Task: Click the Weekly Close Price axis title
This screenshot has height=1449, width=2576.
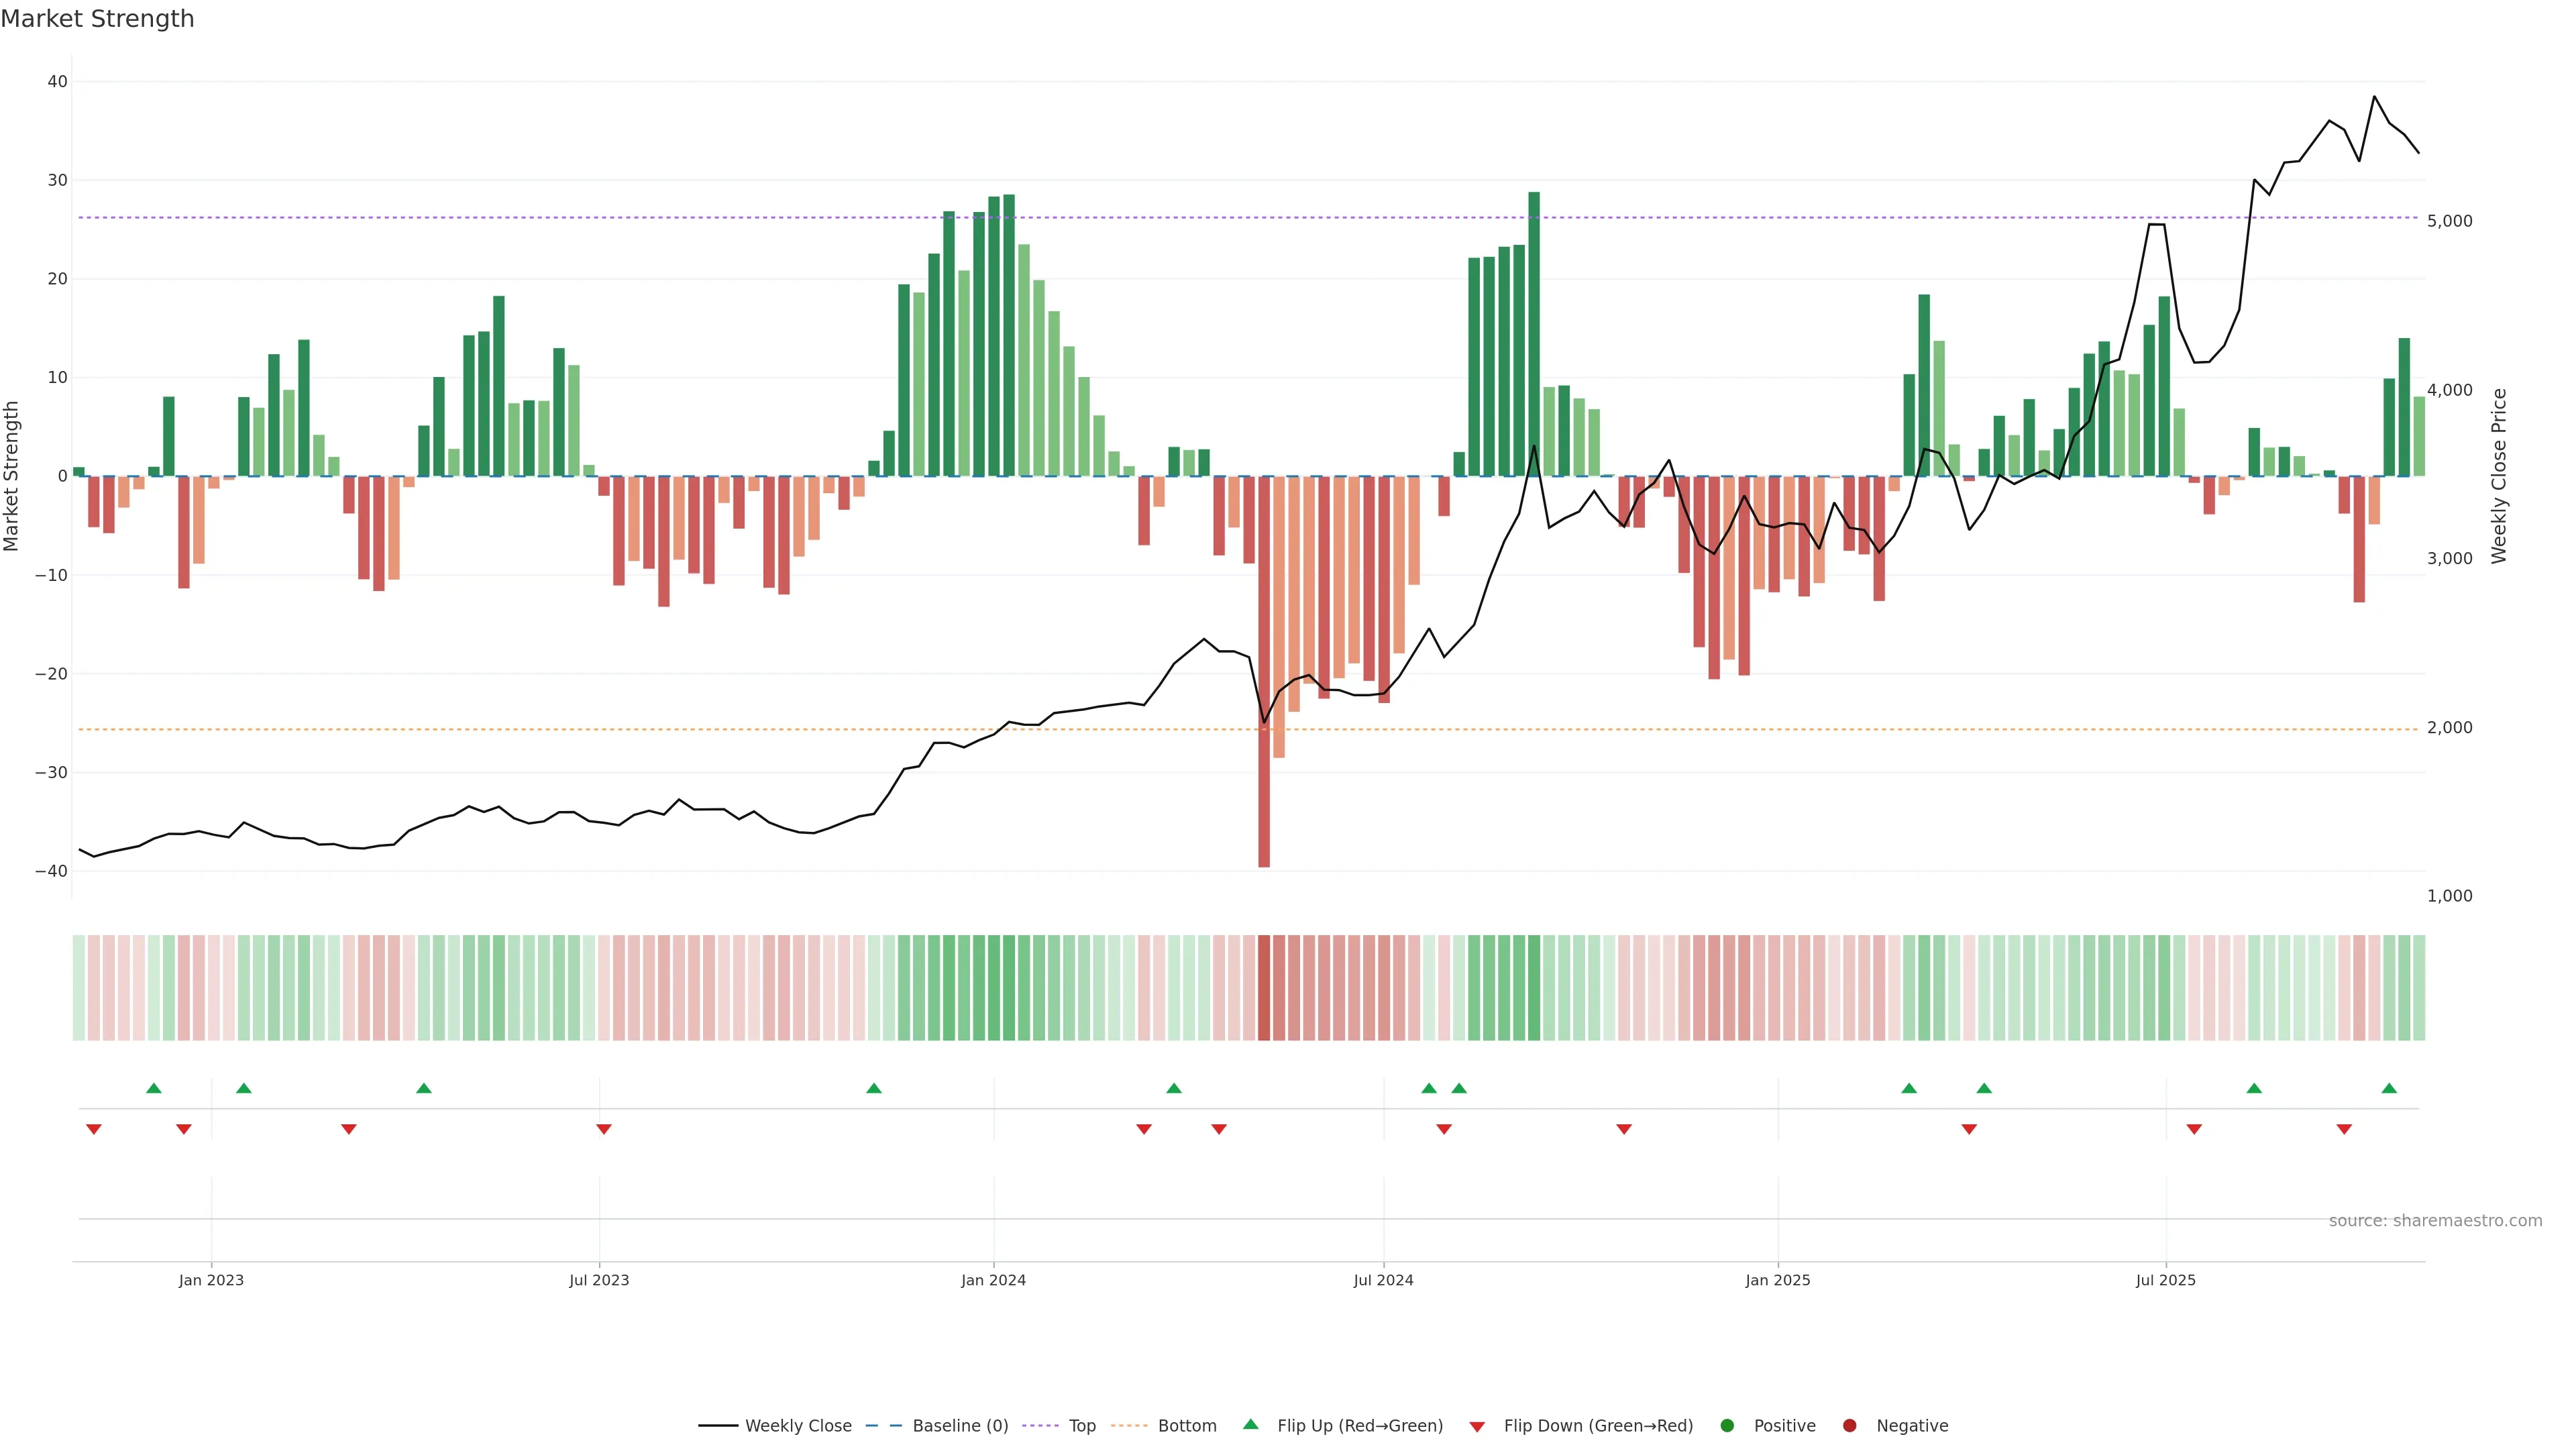Action: 2499,476
